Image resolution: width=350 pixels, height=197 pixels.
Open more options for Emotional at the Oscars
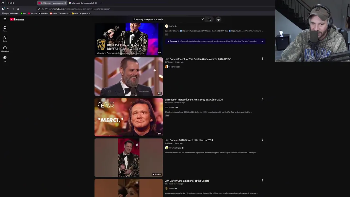(x=262, y=180)
